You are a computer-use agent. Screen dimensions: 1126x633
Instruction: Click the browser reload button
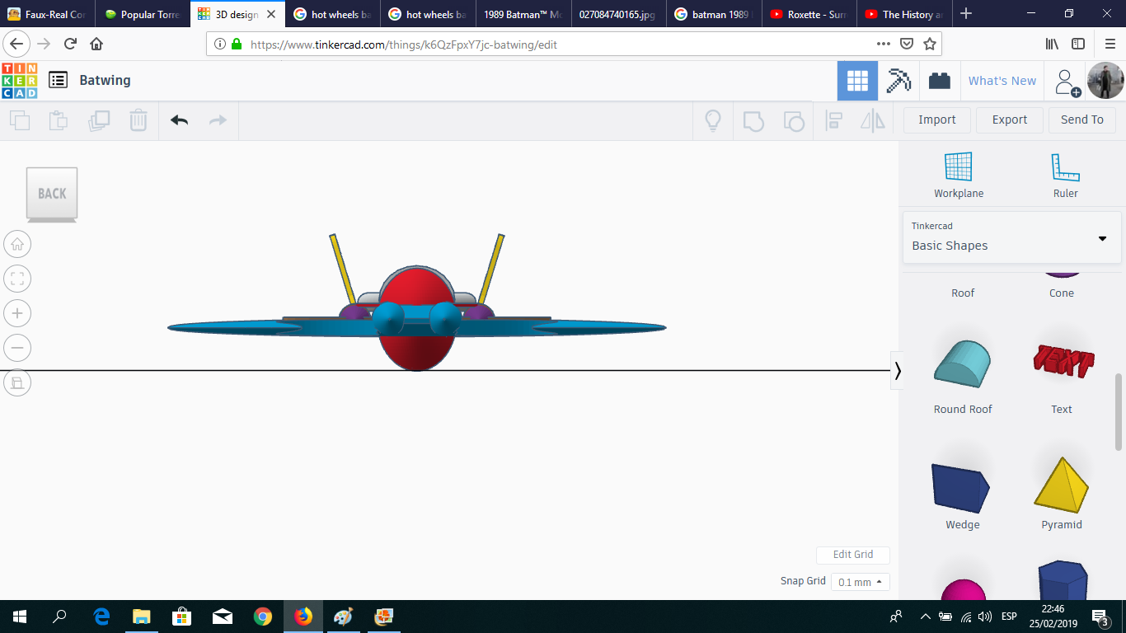click(70, 44)
